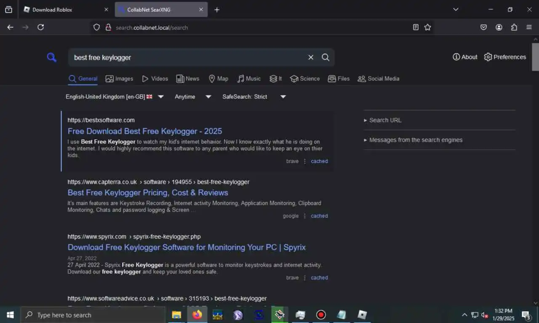Switch to News category
Image resolution: width=539 pixels, height=323 pixels.
click(x=188, y=79)
